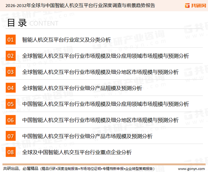Open 全球及中国 重点企业分析 entry 08
Screen dimensions: 208x172
[77, 152]
